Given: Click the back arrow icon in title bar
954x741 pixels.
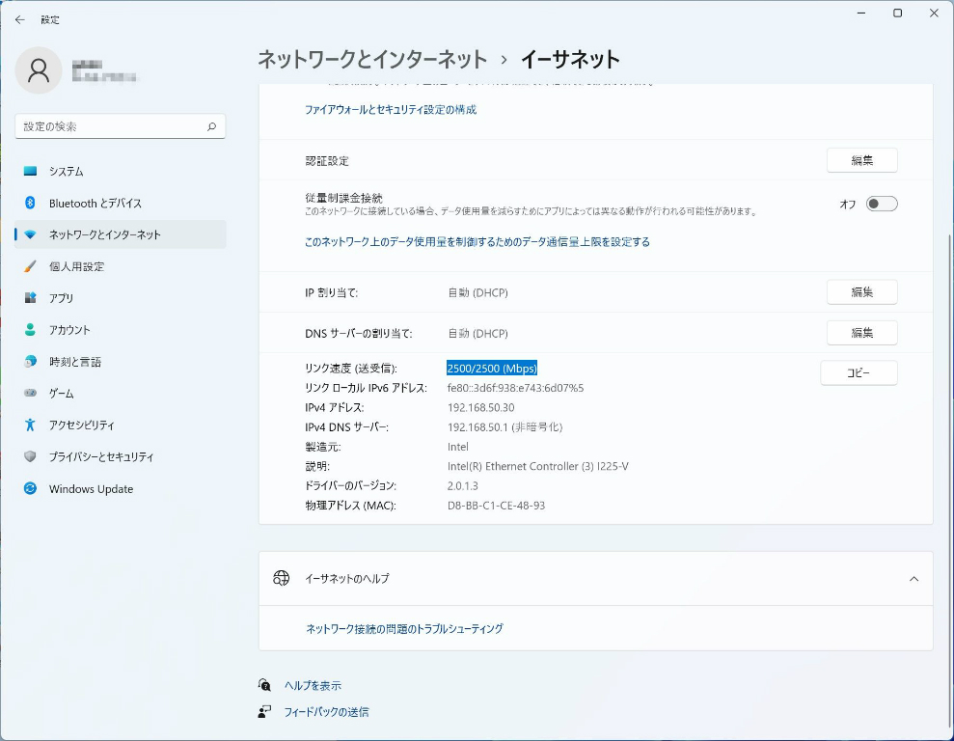Looking at the screenshot, I should point(20,19).
